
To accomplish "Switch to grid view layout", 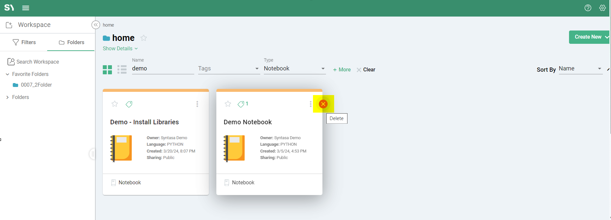I will point(107,70).
